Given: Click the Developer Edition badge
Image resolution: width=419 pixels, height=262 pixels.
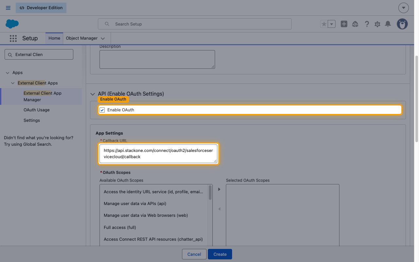Looking at the screenshot, I should coord(41,8).
